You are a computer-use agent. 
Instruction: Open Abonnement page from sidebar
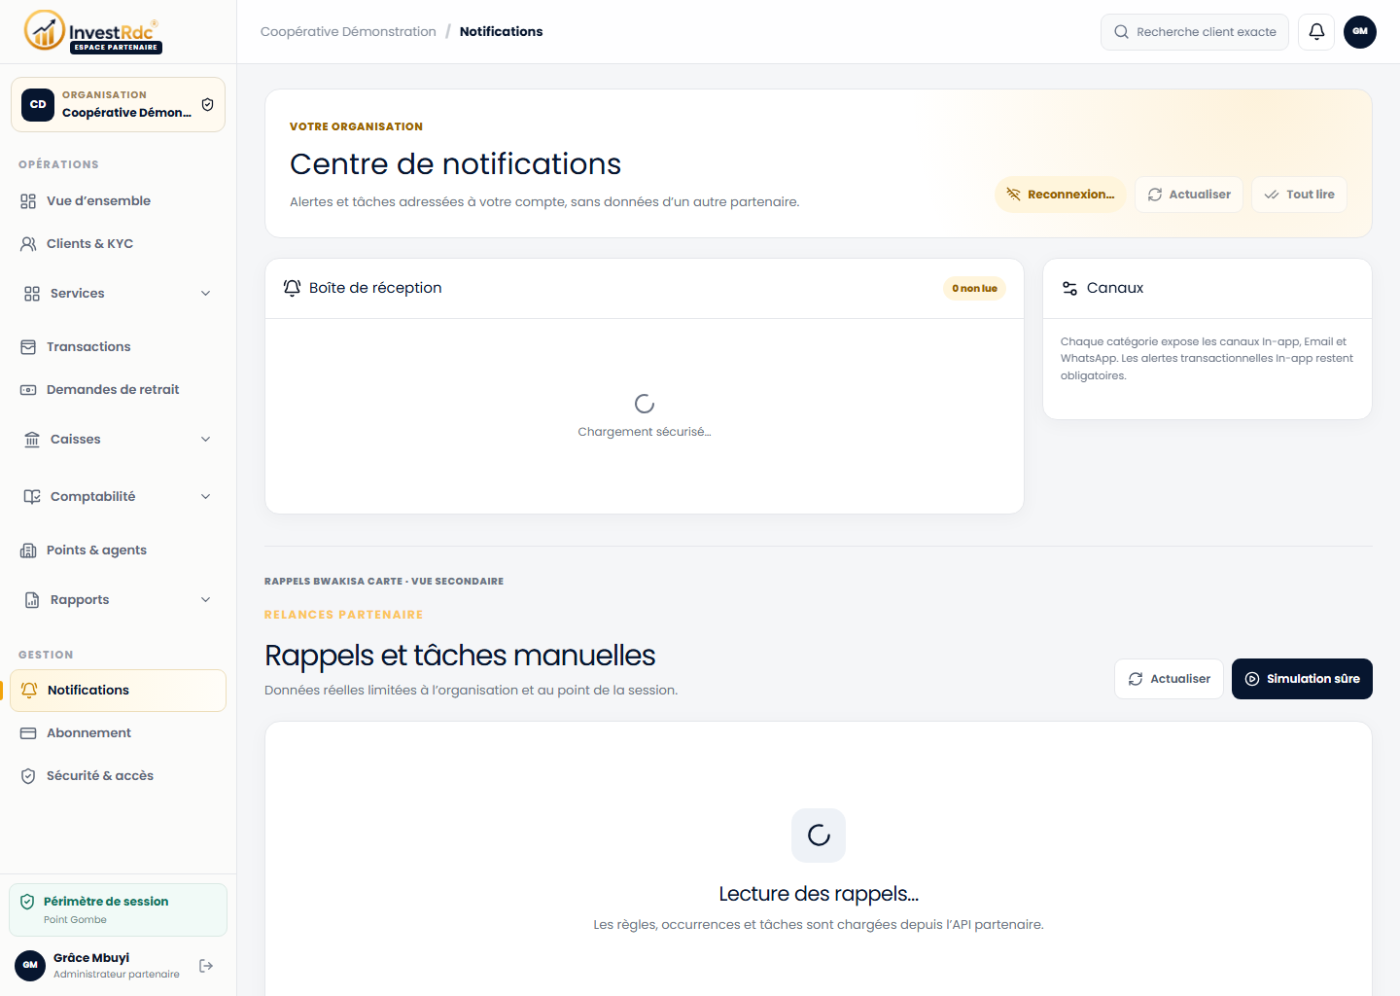point(118,733)
